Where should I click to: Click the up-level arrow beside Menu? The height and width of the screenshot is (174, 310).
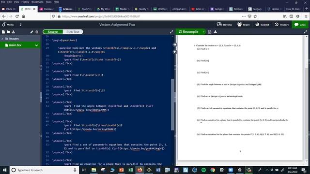coord(21,25)
